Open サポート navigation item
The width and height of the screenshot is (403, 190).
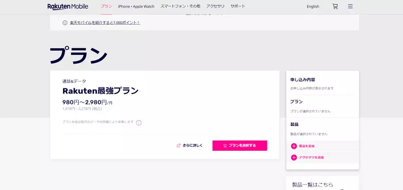(238, 7)
